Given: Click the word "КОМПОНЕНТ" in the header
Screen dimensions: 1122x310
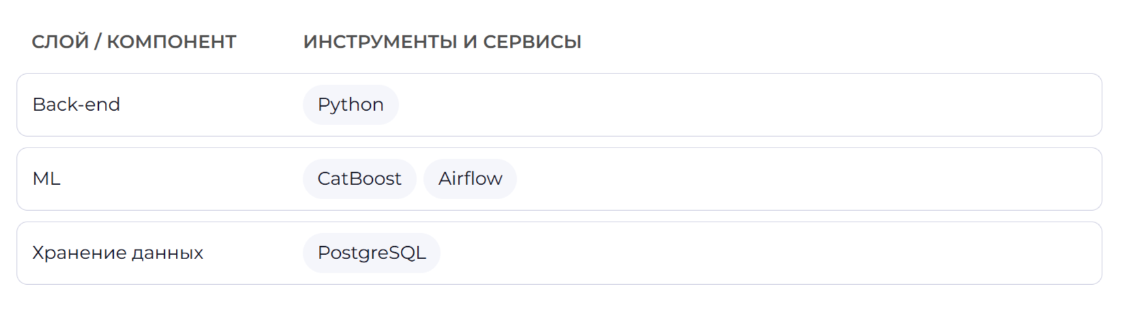Looking at the screenshot, I should [171, 42].
